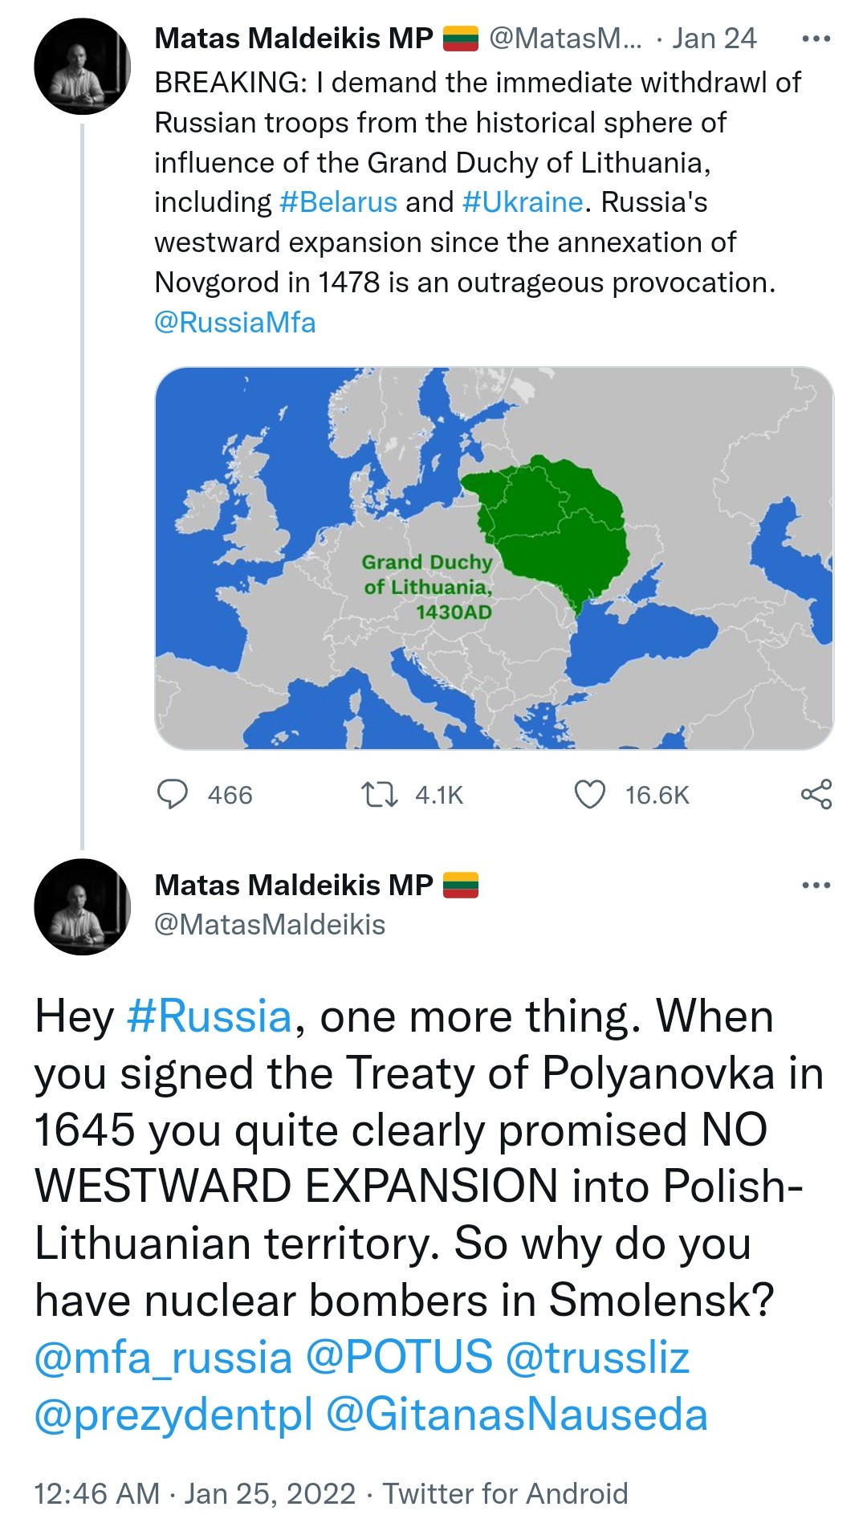Click the @RussiaMfa mention
The width and height of the screenshot is (867, 1527).
coord(235,322)
